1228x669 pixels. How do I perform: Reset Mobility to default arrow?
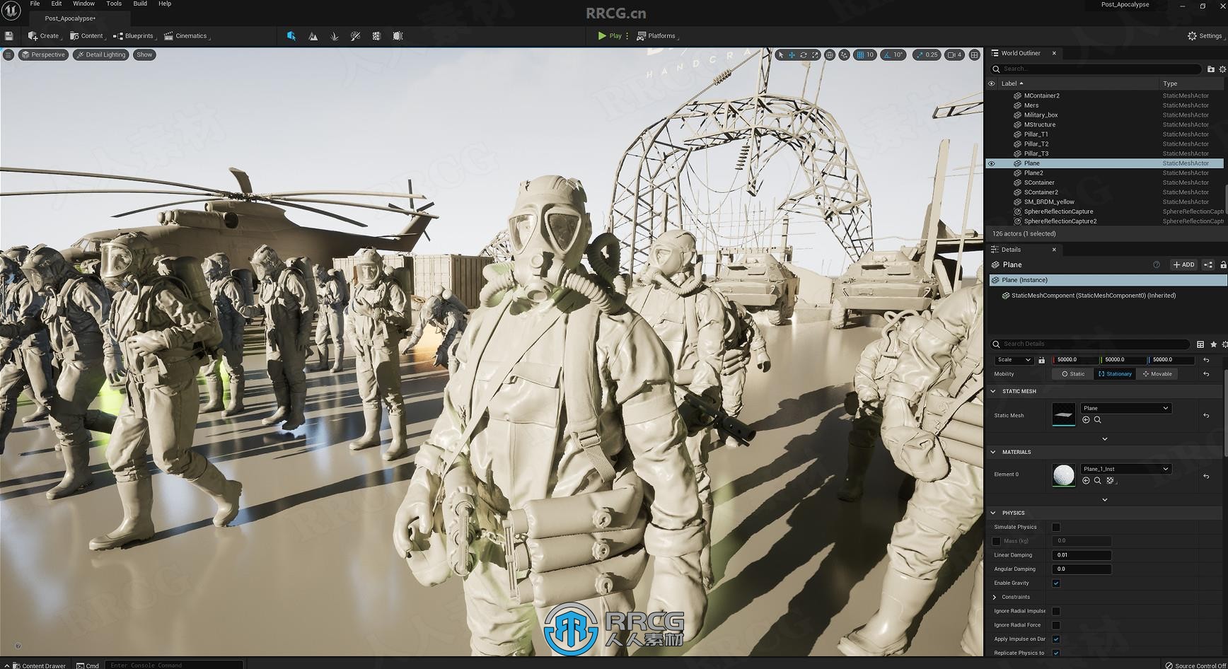pos(1206,374)
